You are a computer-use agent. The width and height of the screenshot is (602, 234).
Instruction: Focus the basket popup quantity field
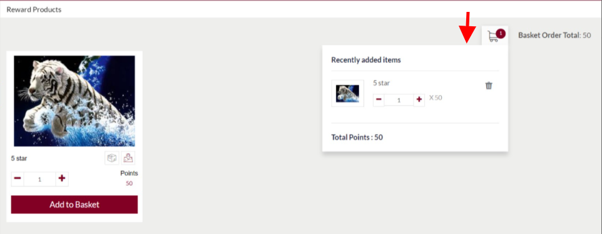(x=399, y=100)
